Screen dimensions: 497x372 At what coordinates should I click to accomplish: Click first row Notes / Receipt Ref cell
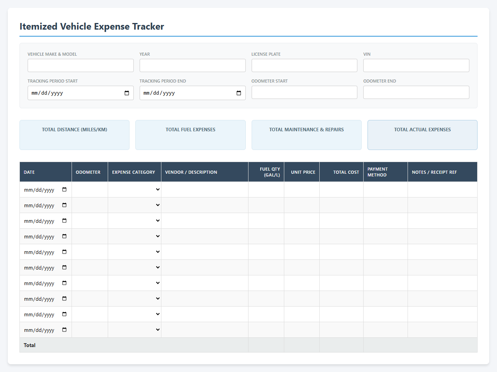pyautogui.click(x=443, y=190)
